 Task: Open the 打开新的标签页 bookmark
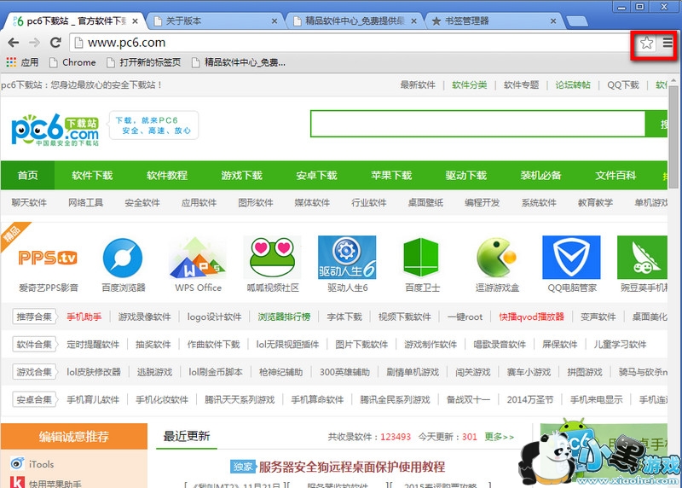144,62
